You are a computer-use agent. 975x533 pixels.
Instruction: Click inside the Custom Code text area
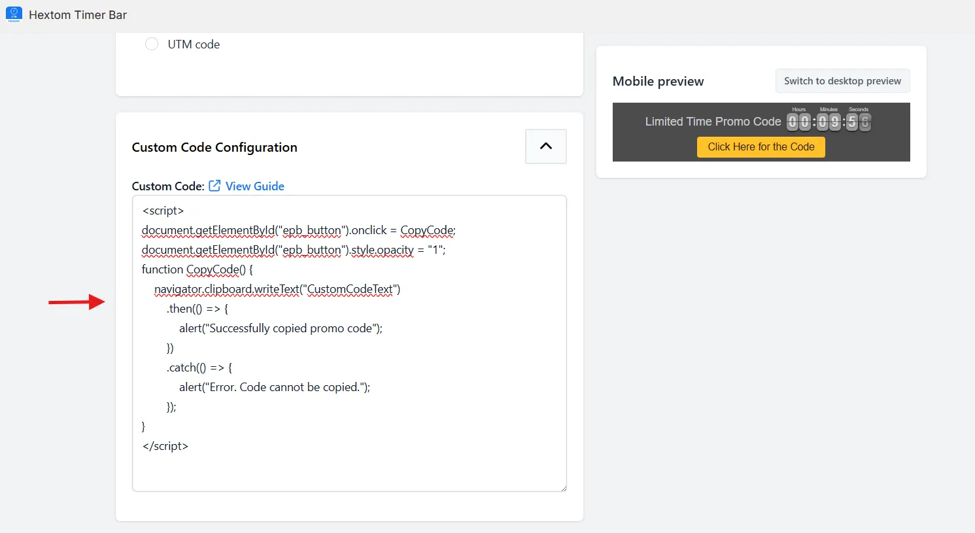[349, 343]
